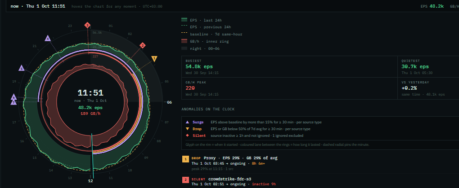
Task: Click the 48.2k eps value in clock center
Action: point(90,108)
